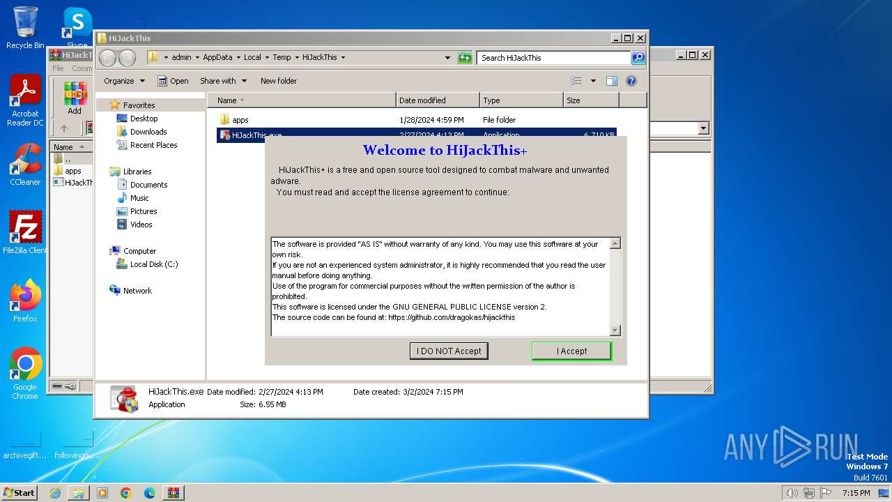This screenshot has width=892, height=502.
Task: Click the Add icon in WinRAR toolbar
Action: click(75, 98)
